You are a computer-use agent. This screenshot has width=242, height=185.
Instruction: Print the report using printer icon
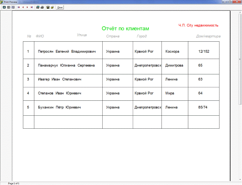[42, 7]
